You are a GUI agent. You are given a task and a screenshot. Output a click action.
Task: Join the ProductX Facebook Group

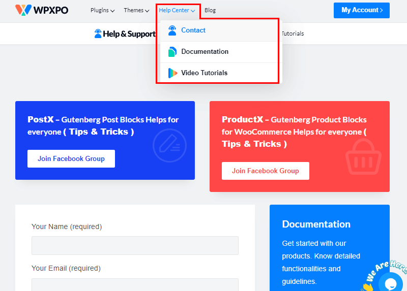[x=265, y=171]
